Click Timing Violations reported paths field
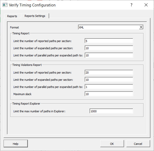The width and height of the screenshot is (154, 151). pyautogui.click(x=109, y=73)
